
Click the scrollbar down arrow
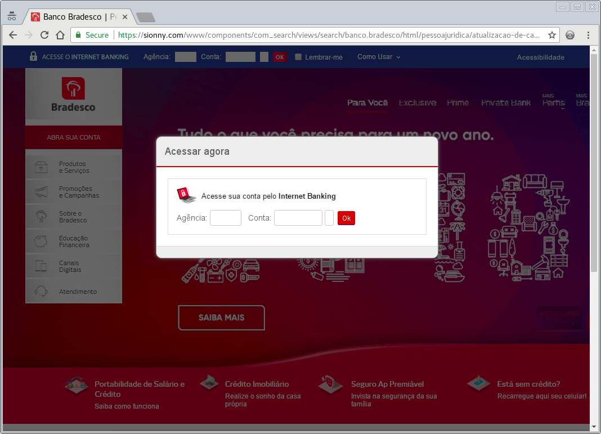click(594, 427)
